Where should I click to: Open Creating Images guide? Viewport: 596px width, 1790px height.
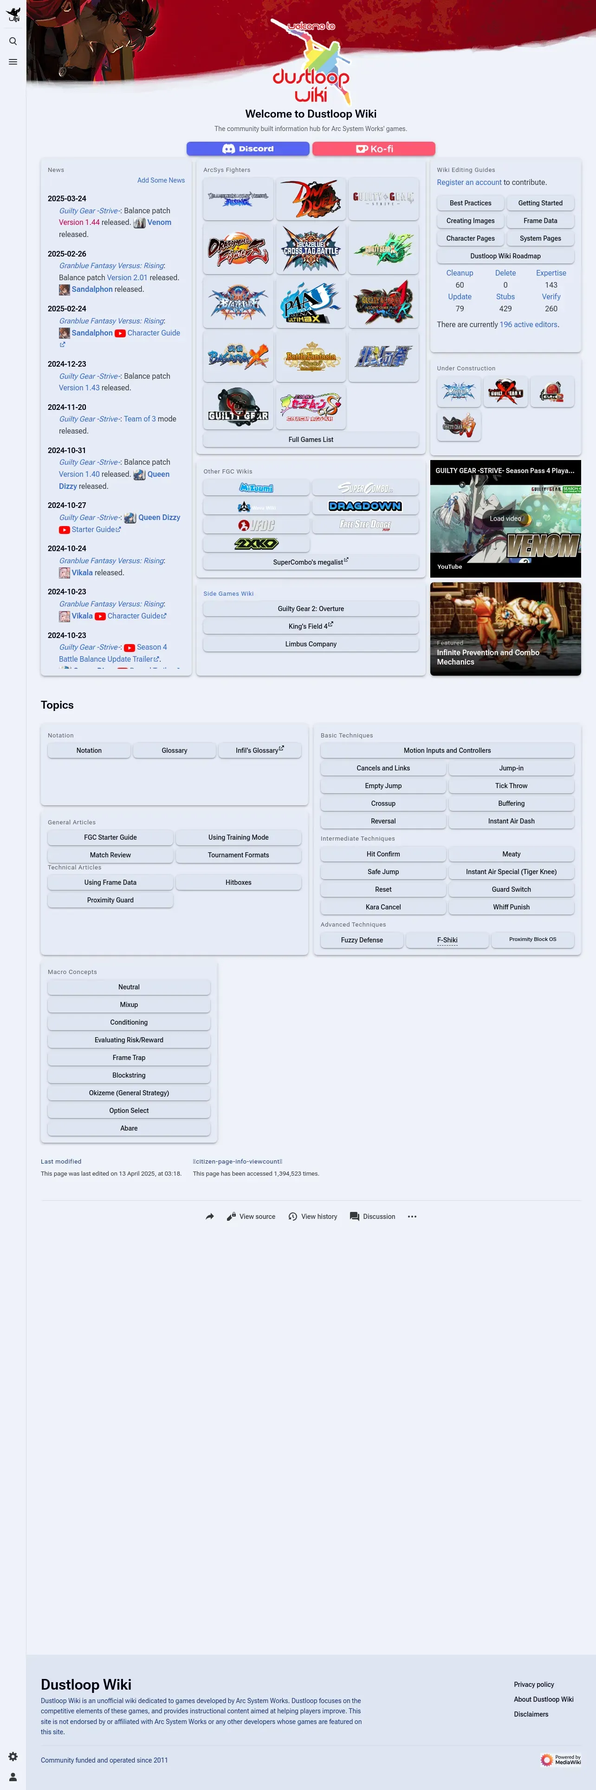tap(470, 220)
